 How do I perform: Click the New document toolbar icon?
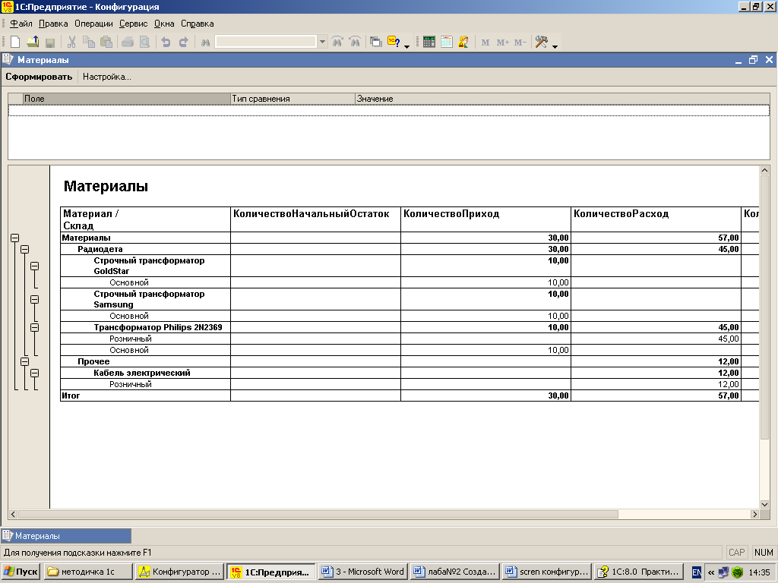pos(15,43)
